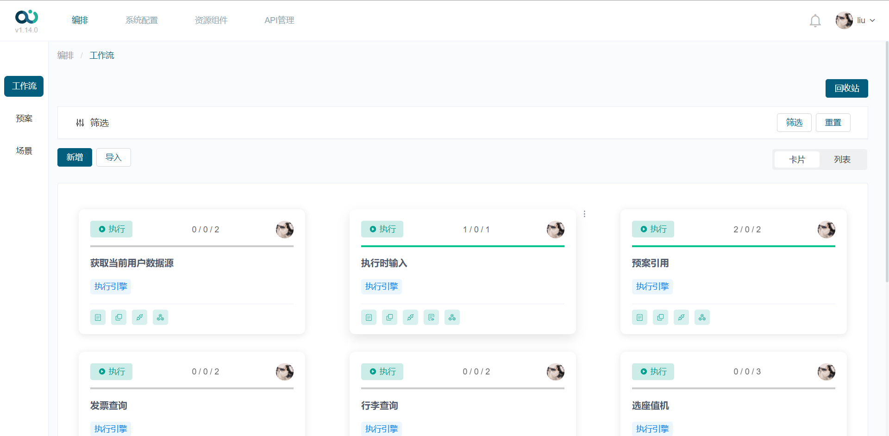Click the owner avatar on the 获取当前用户数据源 card

[x=285, y=229]
